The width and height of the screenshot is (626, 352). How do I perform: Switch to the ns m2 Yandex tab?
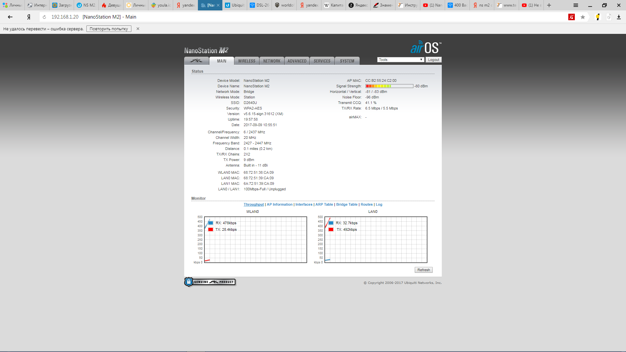(x=482, y=5)
